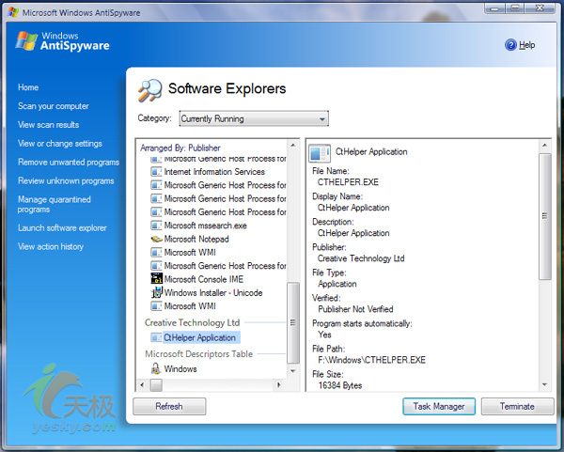Click the Microsoft Notepad icon in list
The image size is (564, 452).
[x=156, y=240]
